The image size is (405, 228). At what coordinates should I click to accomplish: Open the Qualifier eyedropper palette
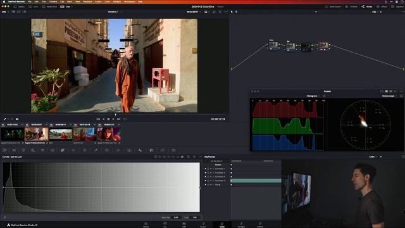point(96,150)
